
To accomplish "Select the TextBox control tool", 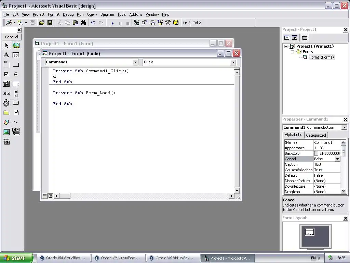I will coord(16,55).
